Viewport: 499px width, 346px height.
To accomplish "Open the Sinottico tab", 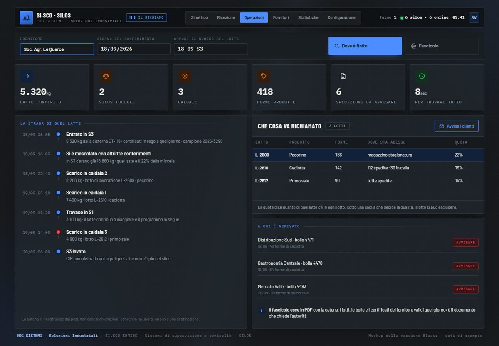I will pyautogui.click(x=199, y=17).
